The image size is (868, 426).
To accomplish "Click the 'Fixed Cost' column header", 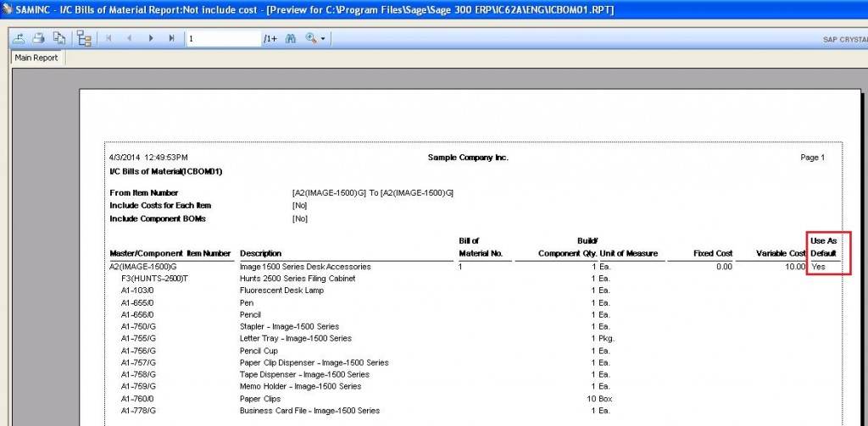I will [x=713, y=253].
